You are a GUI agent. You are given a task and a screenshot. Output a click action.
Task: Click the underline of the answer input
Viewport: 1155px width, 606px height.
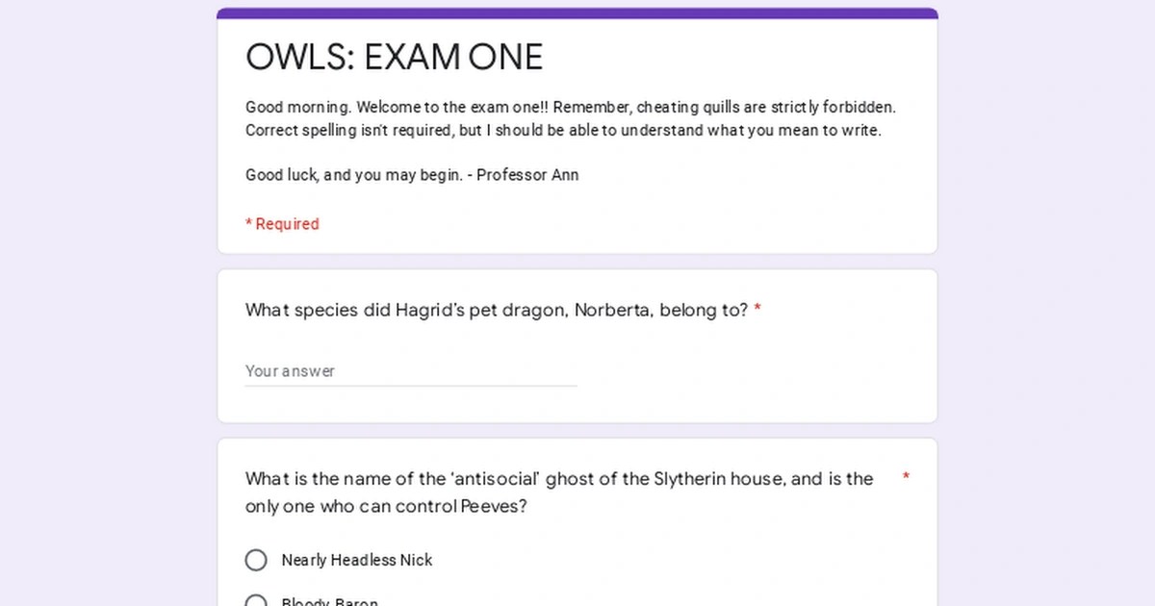click(x=410, y=386)
